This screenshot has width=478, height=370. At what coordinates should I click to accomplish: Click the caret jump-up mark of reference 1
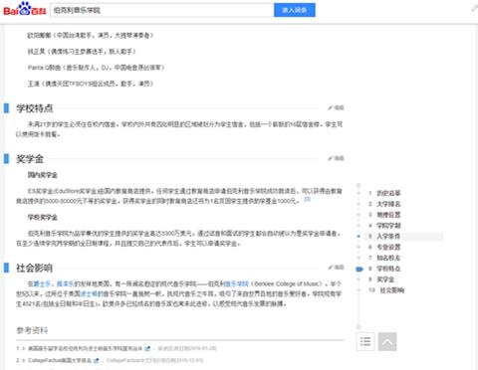click(24, 348)
